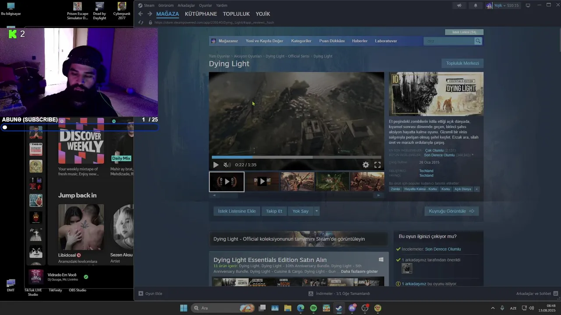Open the YOJİK profile tab
The image size is (561, 315).
click(x=263, y=14)
